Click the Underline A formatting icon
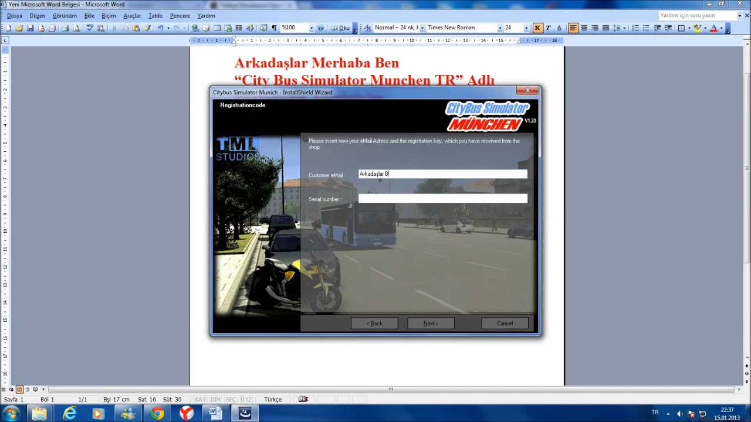Screen dimensions: 751x422 pos(559,28)
